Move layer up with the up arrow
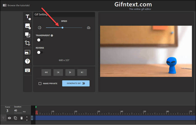The height and width of the screenshot is (125, 196). click(27, 117)
